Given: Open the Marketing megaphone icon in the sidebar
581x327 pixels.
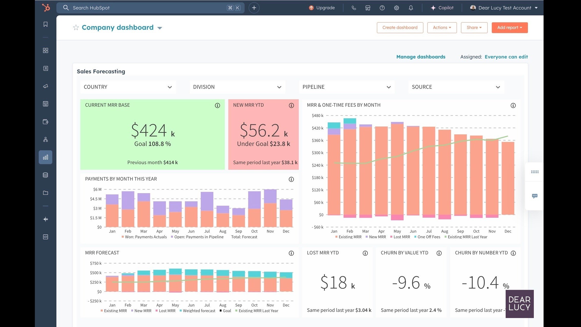Looking at the screenshot, I should tap(46, 86).
